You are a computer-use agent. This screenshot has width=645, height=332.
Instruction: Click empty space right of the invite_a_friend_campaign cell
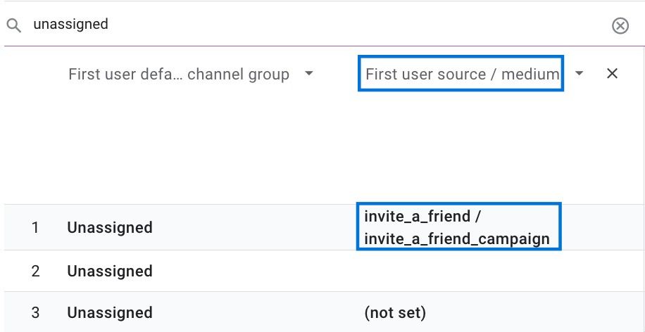click(x=603, y=227)
